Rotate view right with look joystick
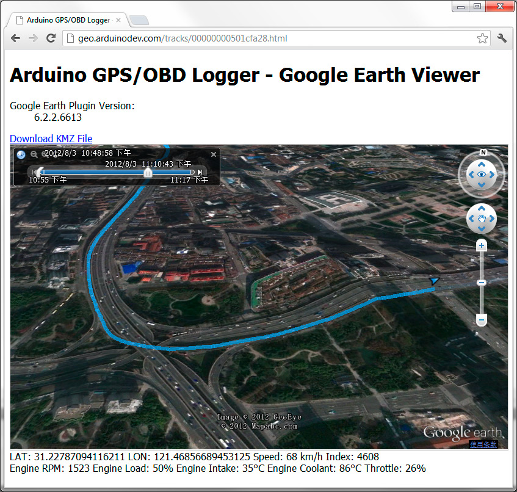This screenshot has height=492, width=517. (x=492, y=175)
